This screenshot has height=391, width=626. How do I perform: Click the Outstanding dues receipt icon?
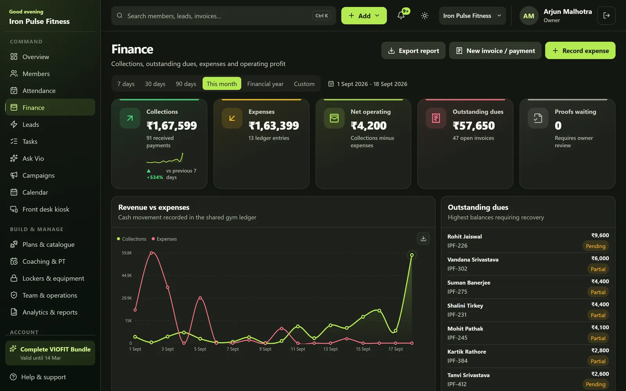(436, 118)
